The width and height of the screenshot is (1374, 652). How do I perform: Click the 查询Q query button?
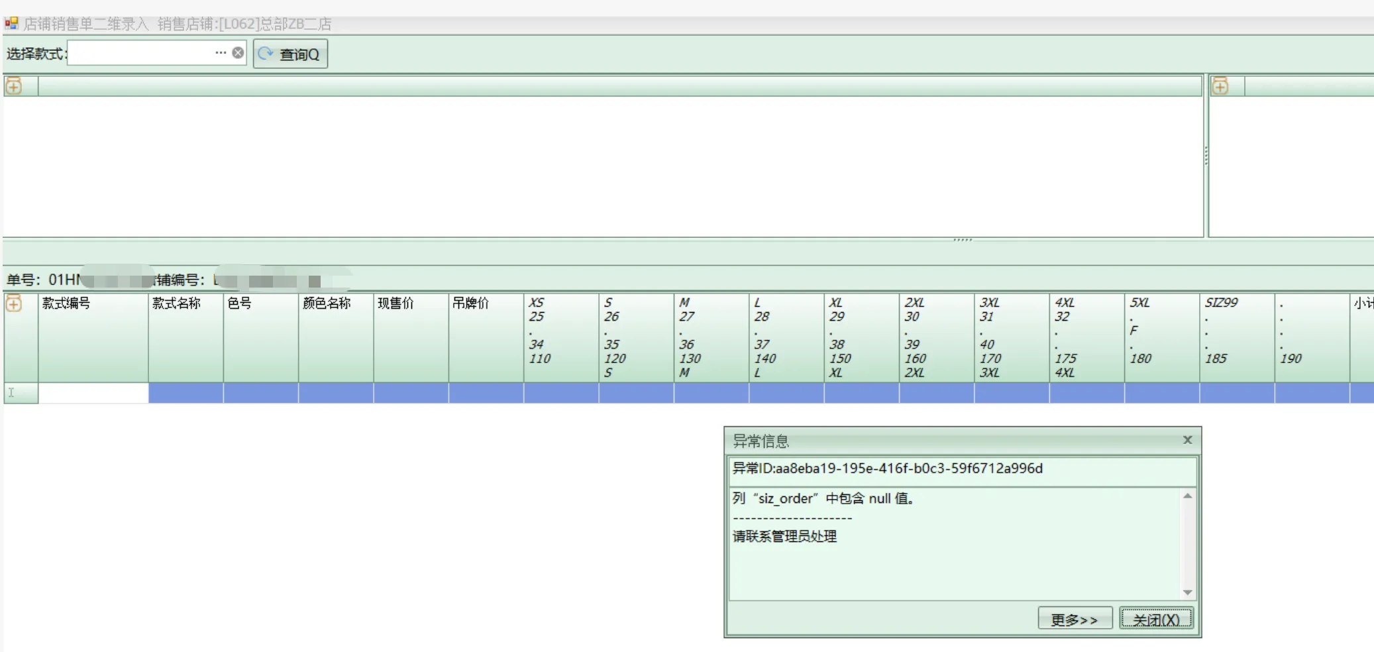pos(290,54)
